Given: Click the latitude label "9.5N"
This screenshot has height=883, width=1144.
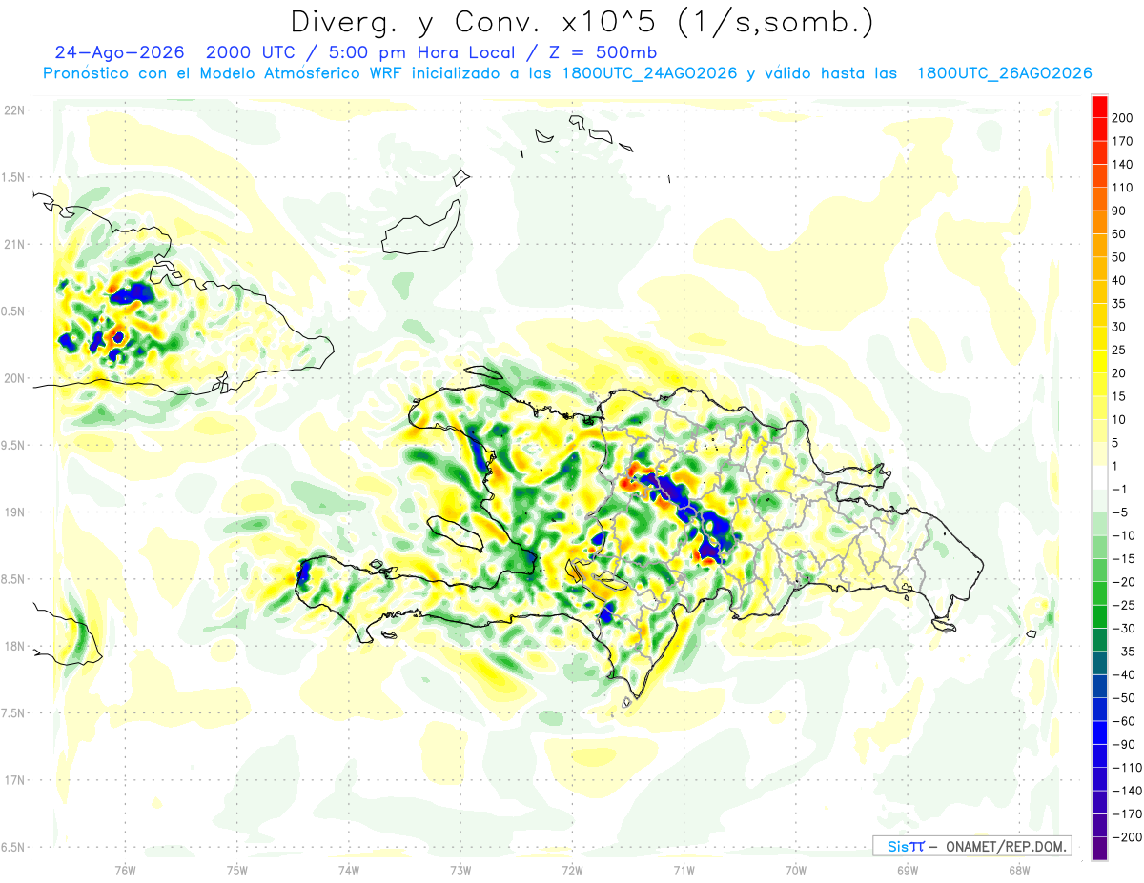Looking at the screenshot, I should [14, 445].
